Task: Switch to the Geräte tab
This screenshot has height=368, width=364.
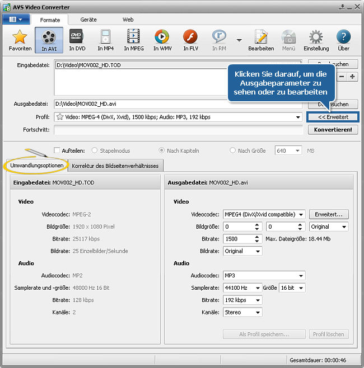Action: pyautogui.click(x=88, y=20)
